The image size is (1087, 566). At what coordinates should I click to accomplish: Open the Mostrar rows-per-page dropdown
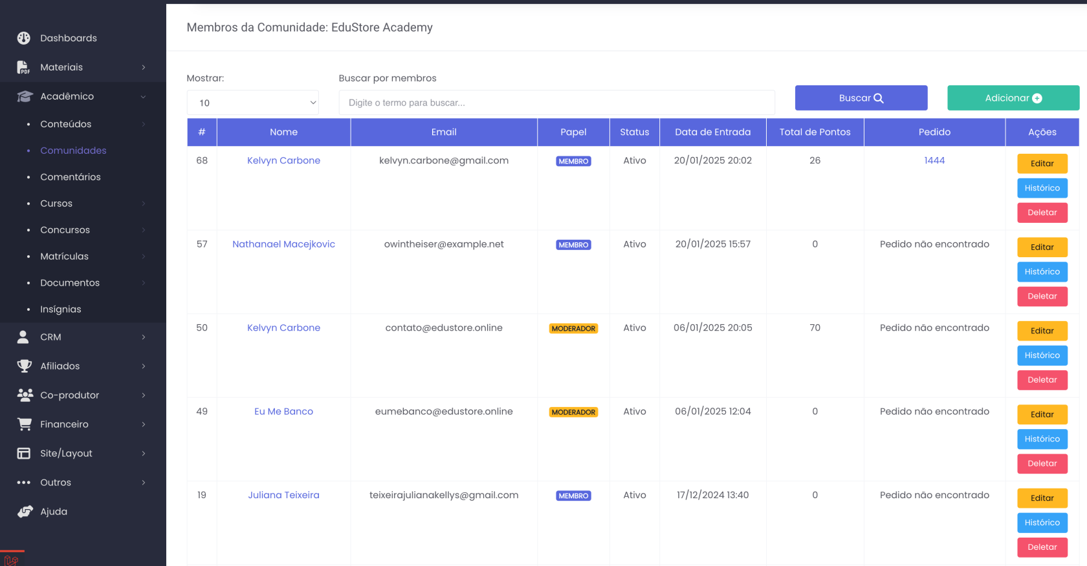252,103
